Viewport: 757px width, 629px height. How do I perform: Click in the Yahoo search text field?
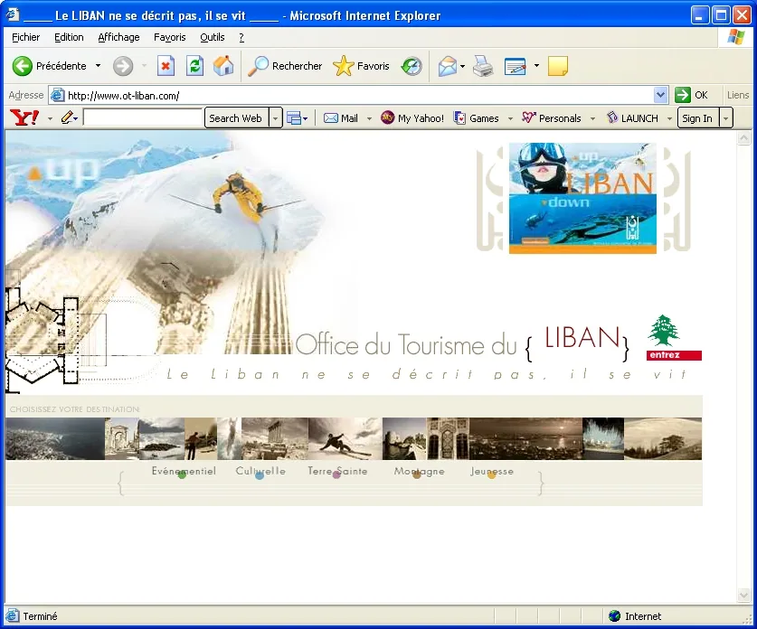click(x=142, y=117)
